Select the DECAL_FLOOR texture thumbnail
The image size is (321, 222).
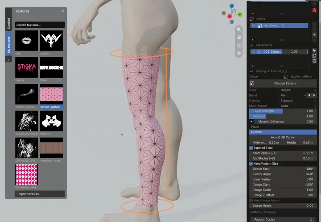point(27,94)
